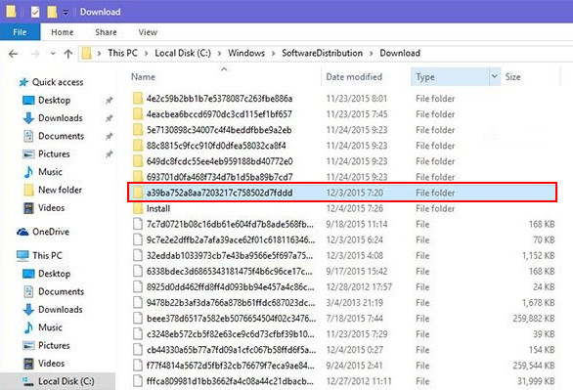
Task: Click the Forward navigation arrow
Action: [35, 54]
